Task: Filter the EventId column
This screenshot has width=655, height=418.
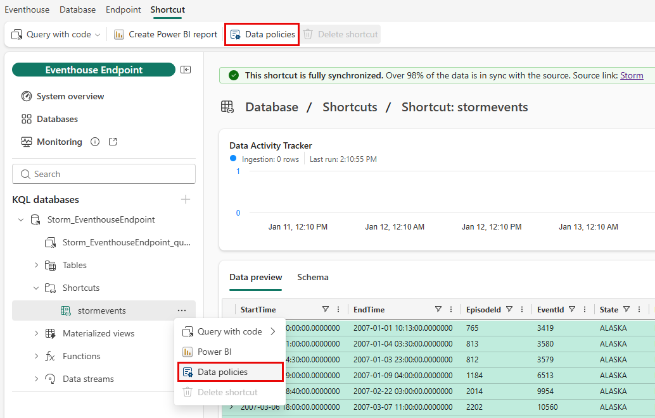Action: tap(572, 309)
